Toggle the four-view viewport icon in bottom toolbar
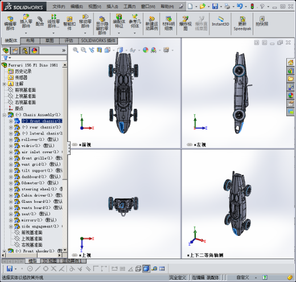The height and width of the screenshot is (282, 296). [162, 269]
